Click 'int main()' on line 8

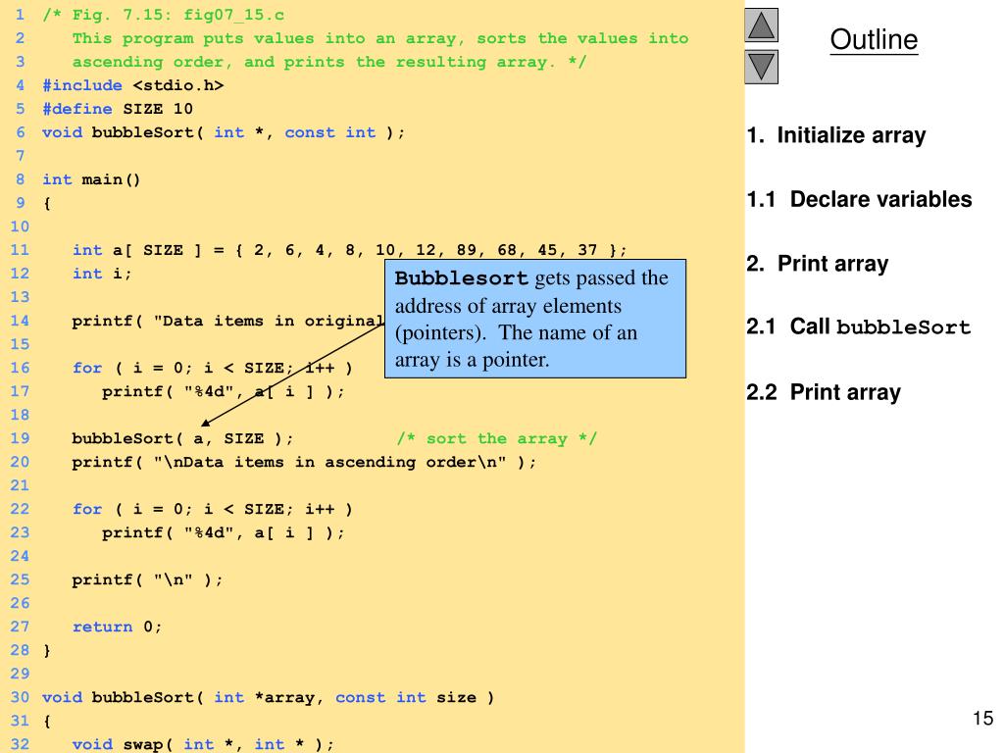tap(91, 180)
